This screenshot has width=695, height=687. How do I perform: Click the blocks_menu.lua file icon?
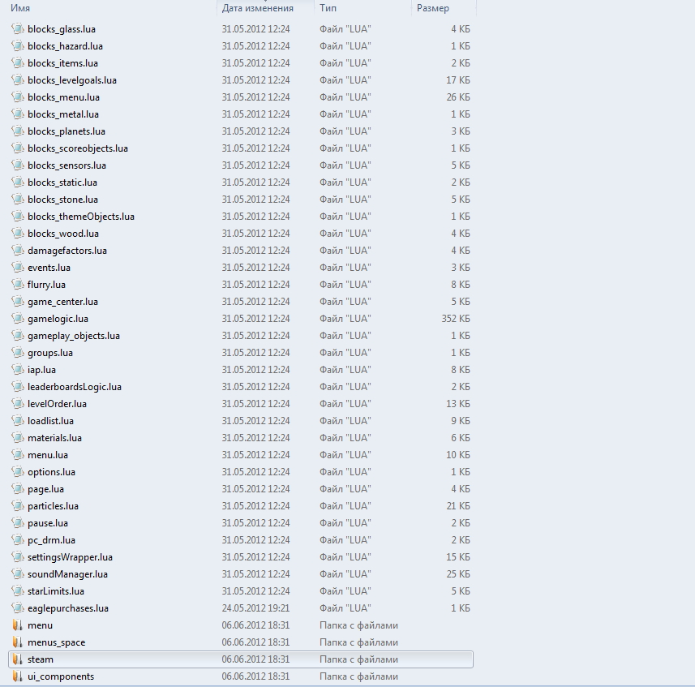pyautogui.click(x=17, y=97)
